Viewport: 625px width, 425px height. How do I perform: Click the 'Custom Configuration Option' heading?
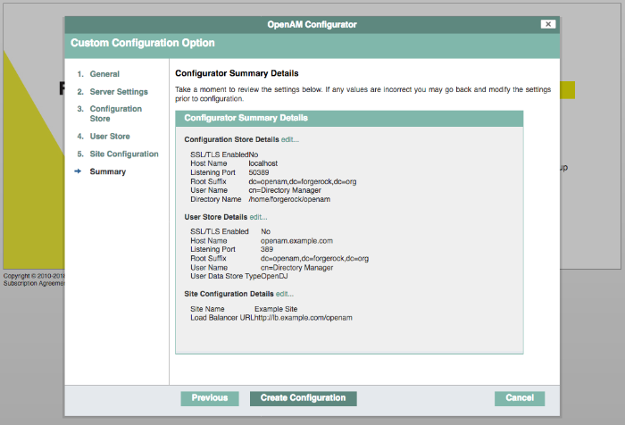click(x=143, y=43)
